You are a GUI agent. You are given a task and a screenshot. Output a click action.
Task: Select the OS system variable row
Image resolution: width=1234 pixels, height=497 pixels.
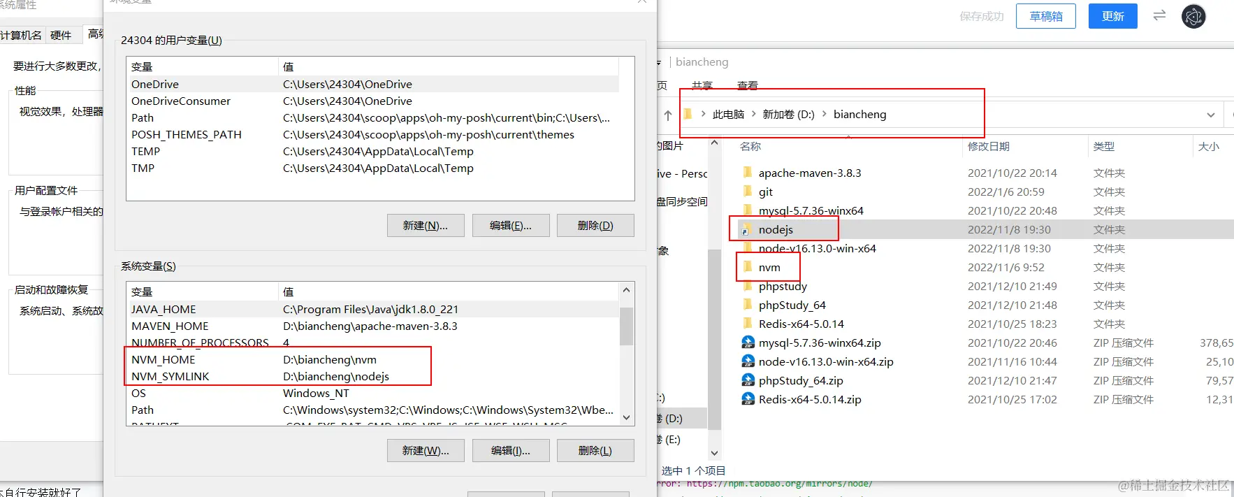pyautogui.click(x=374, y=393)
